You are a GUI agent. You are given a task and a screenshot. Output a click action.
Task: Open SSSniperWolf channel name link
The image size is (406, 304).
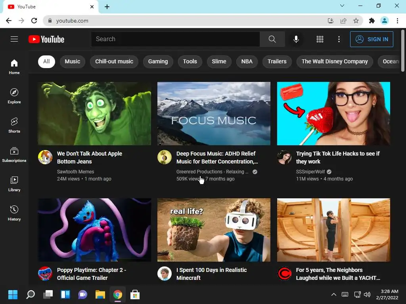pos(310,172)
